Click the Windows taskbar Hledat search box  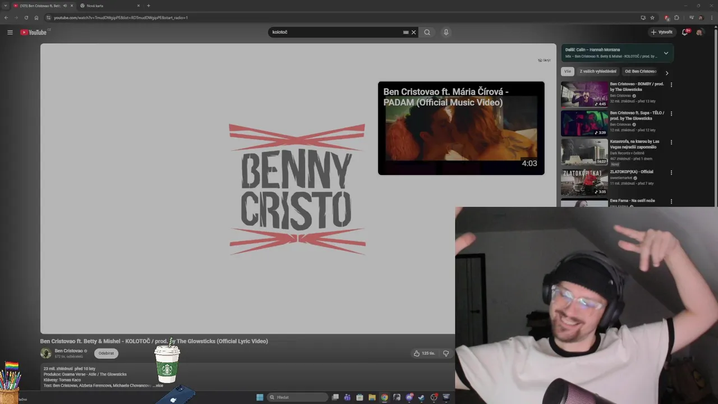tap(298, 397)
